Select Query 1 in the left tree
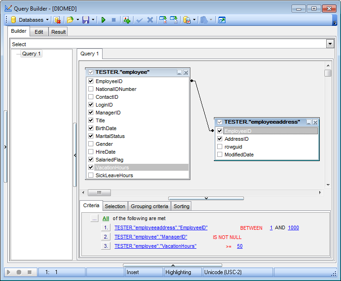 point(31,54)
